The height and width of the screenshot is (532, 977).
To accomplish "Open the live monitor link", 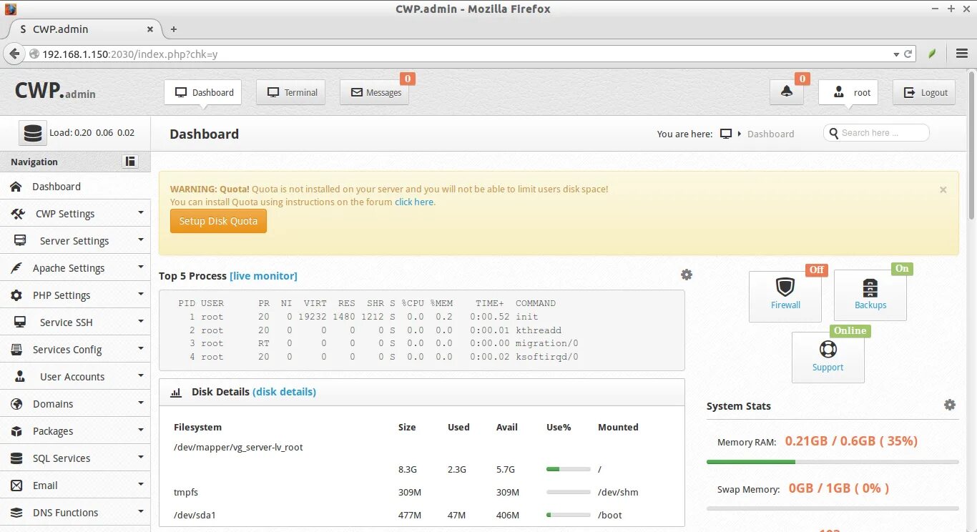I will 263,276.
